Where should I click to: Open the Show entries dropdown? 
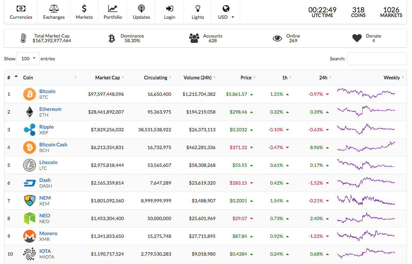point(28,59)
